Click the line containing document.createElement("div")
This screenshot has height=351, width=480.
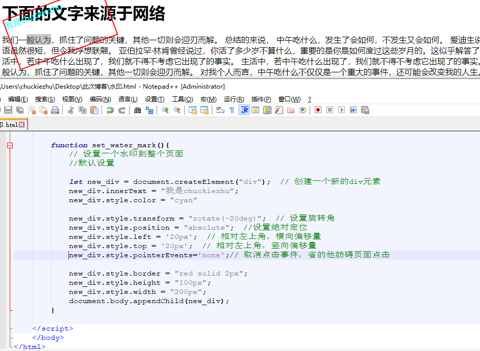(224, 182)
